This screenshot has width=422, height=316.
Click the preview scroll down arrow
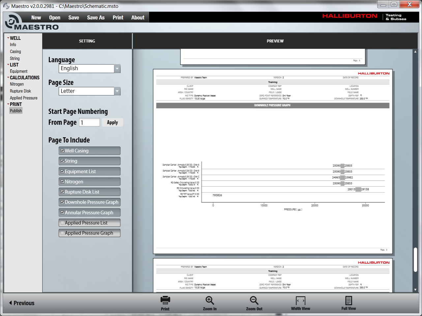[415, 290]
